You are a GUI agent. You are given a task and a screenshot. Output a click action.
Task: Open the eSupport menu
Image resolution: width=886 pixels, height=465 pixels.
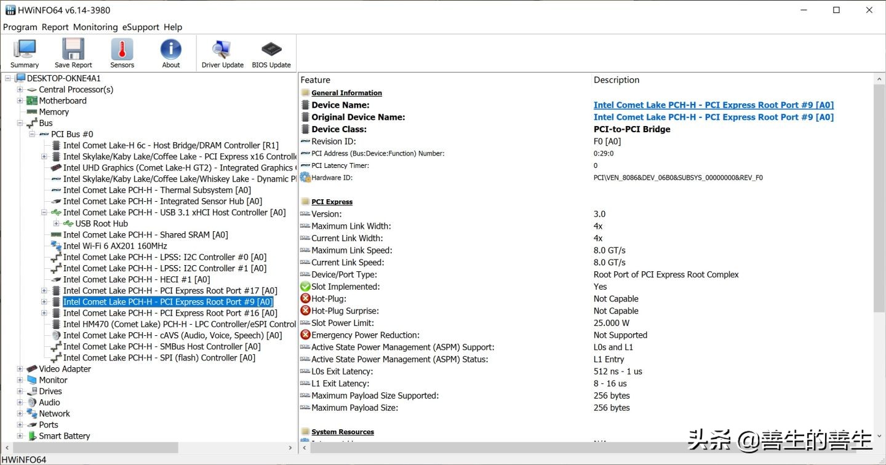point(140,27)
